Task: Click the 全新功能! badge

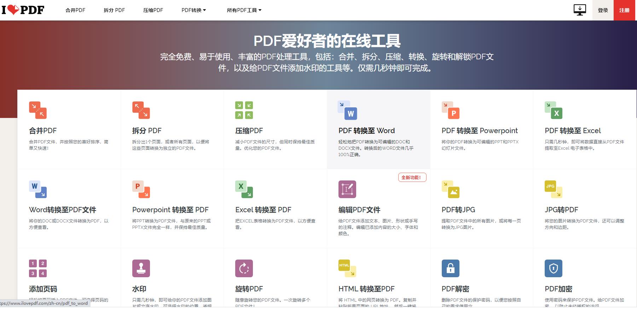Action: 412,177
